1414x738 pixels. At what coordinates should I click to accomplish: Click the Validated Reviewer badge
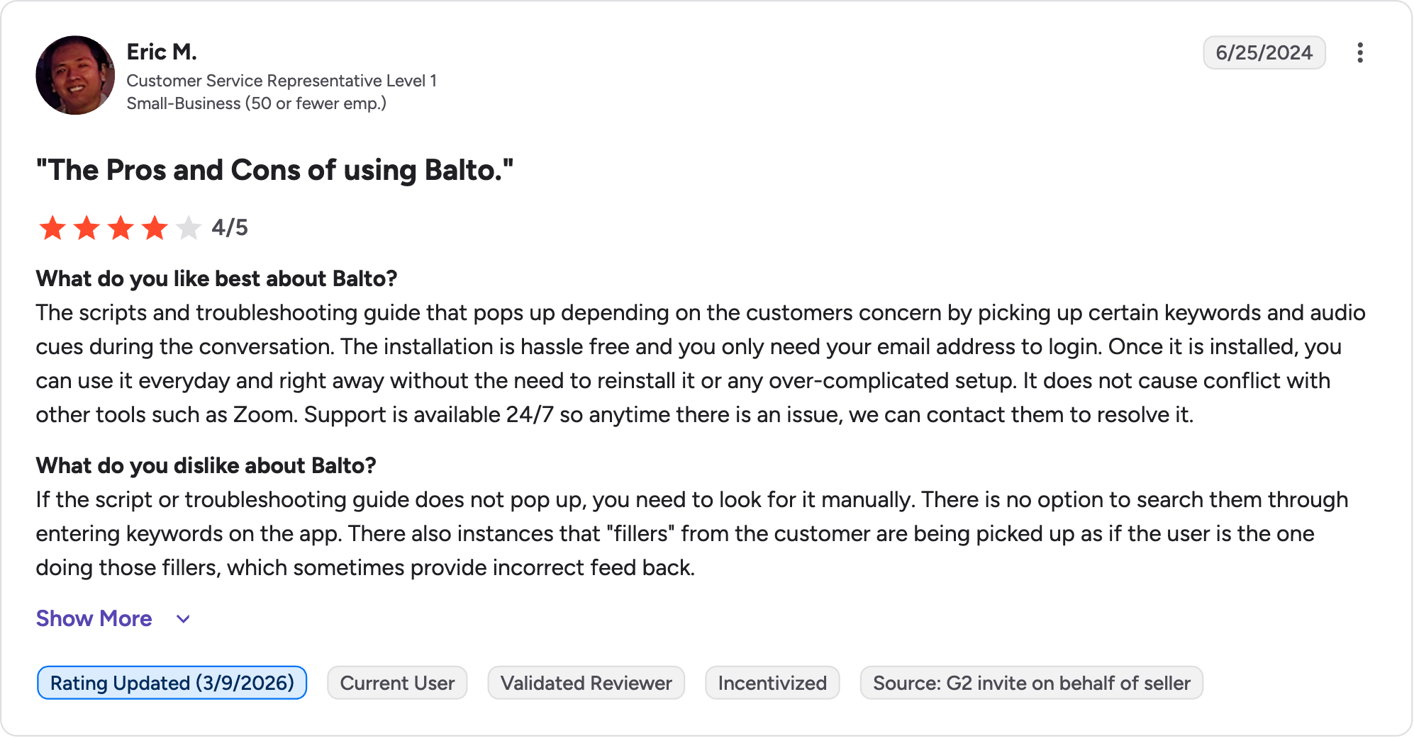586,683
